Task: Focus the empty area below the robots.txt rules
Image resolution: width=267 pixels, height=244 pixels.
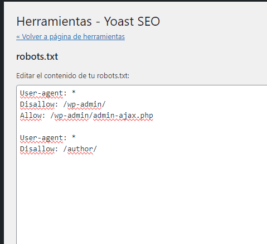Action: click(141, 197)
